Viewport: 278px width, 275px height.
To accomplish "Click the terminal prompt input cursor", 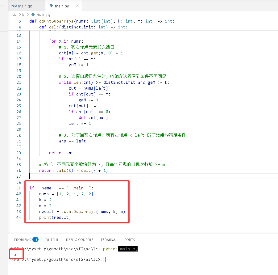I will pyautogui.click(x=104, y=259).
